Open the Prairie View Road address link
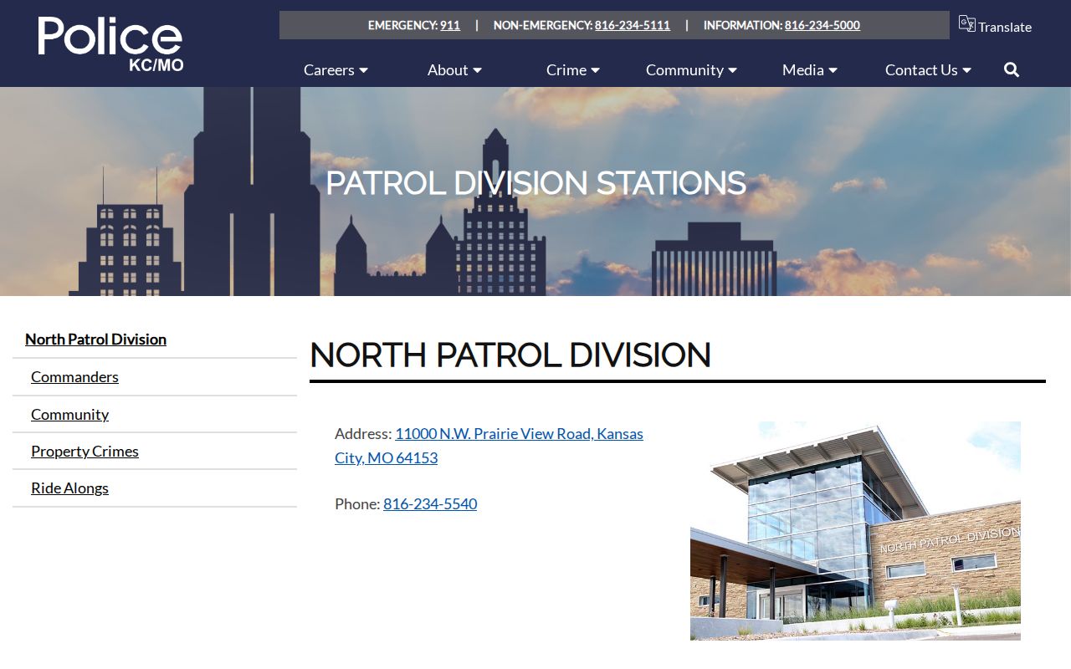 pyautogui.click(x=489, y=446)
